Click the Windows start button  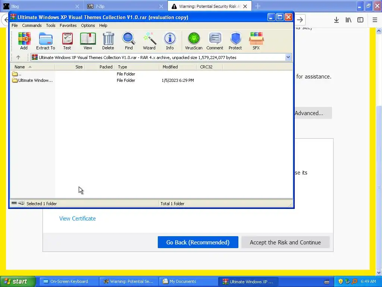tap(18, 281)
